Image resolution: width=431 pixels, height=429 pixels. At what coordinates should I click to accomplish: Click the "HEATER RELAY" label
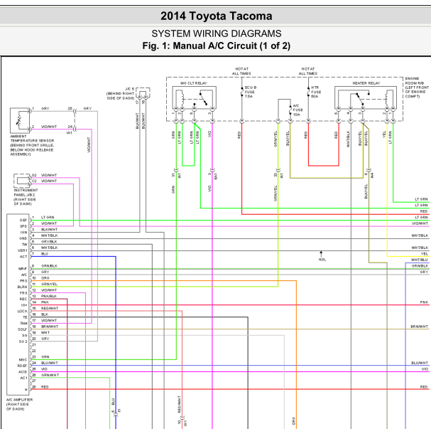(366, 83)
